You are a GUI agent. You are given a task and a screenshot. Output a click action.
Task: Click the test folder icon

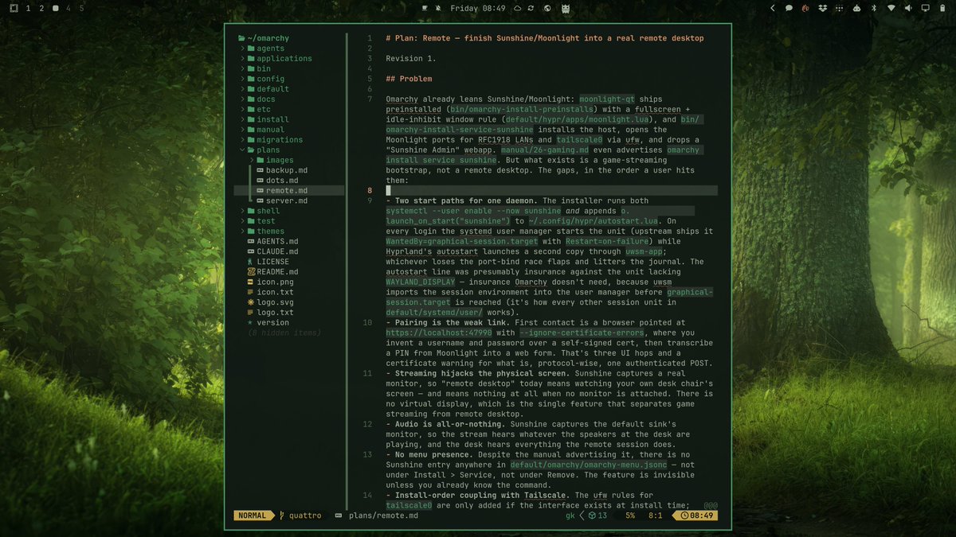coord(251,221)
